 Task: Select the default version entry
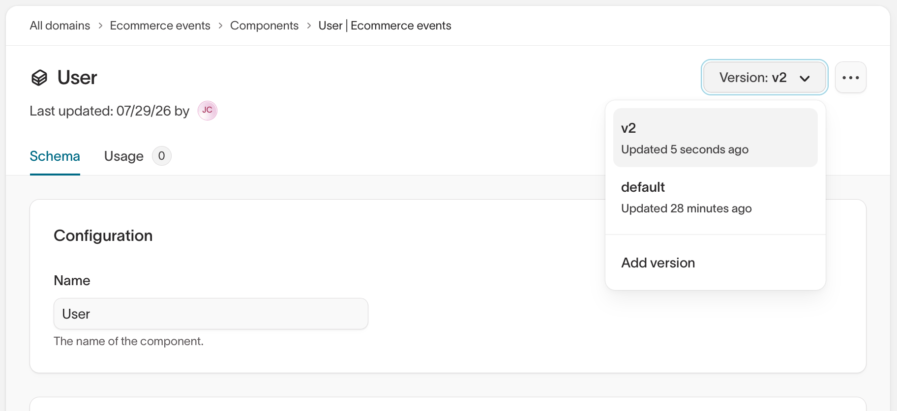[715, 197]
